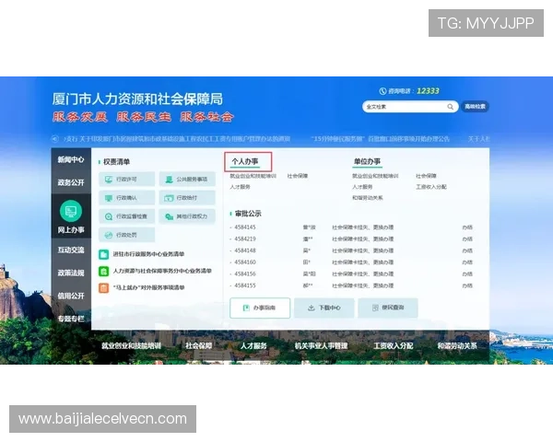This screenshot has width=553, height=442.
Task: Open 公共服务事项 in 权责清单
Action: click(x=187, y=179)
